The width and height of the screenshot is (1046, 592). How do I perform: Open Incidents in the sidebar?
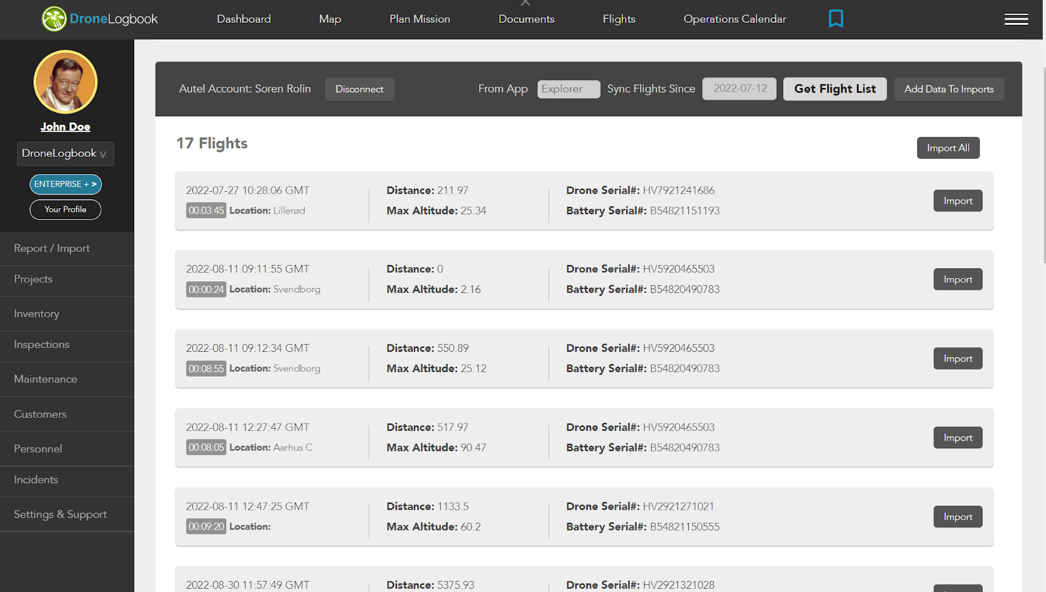pyautogui.click(x=67, y=480)
